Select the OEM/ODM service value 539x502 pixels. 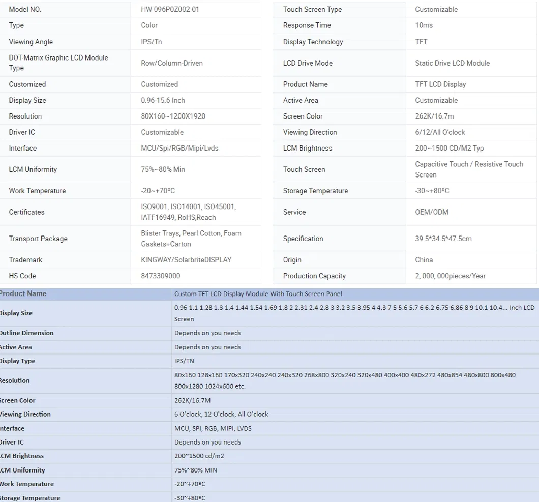click(x=432, y=212)
